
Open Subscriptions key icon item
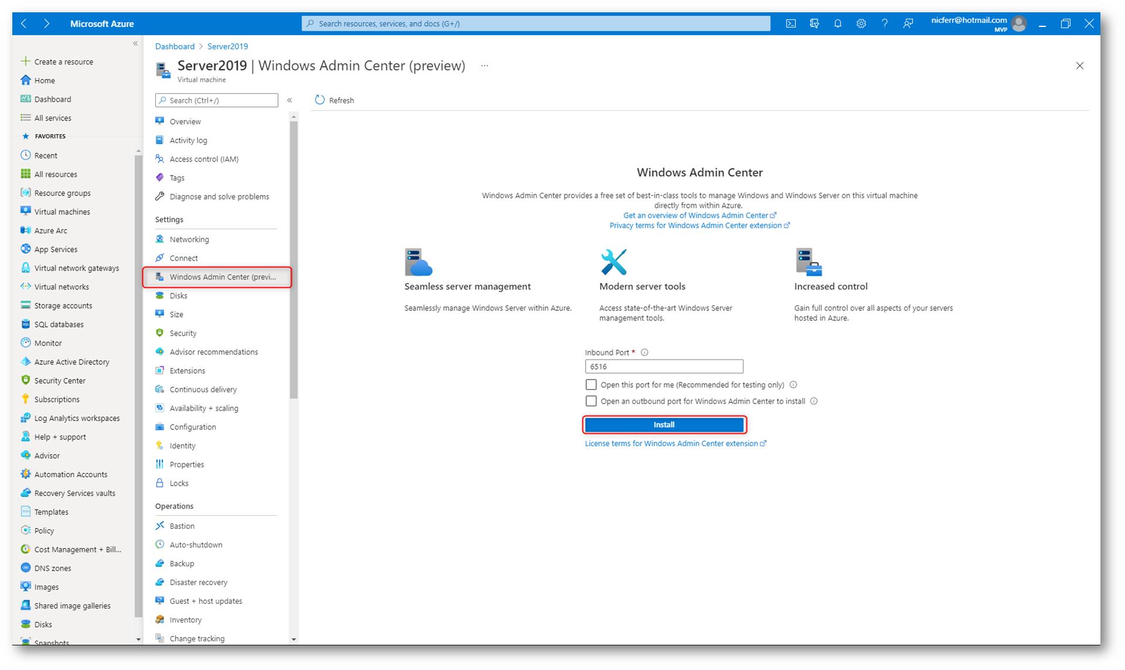pyautogui.click(x=57, y=399)
